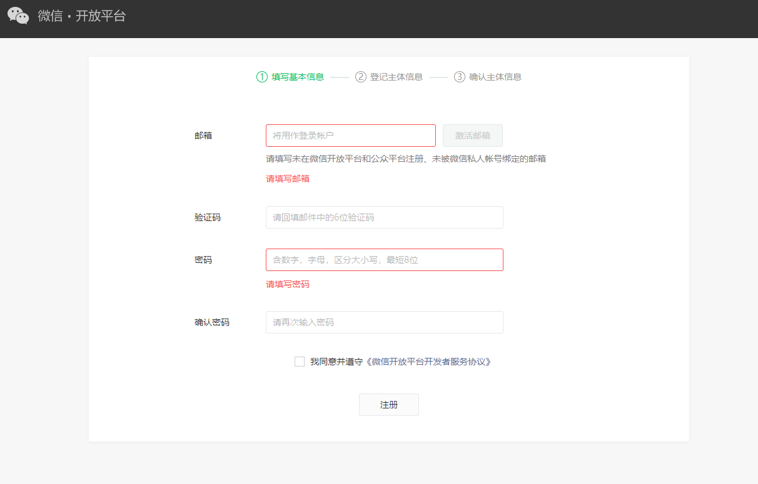Click the 确认主体信息 step label
Screen dimensions: 758x484
click(495, 77)
